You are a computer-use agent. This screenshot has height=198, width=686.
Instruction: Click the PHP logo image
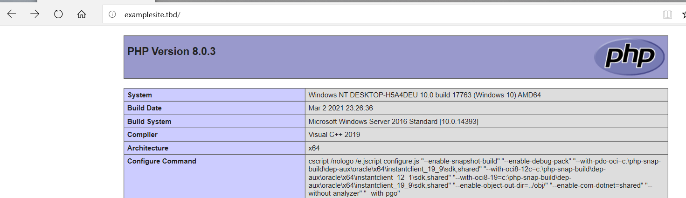pos(629,57)
